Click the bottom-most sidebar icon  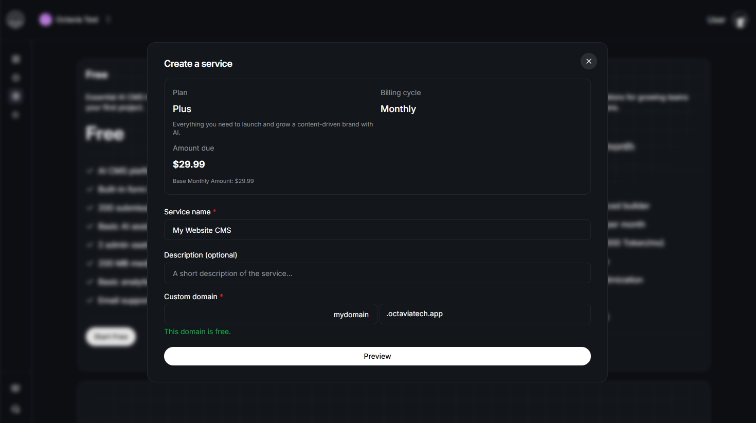coord(15,409)
